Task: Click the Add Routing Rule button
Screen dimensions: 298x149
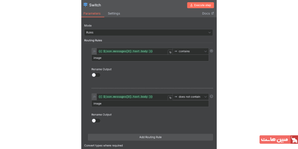Action: [x=150, y=137]
